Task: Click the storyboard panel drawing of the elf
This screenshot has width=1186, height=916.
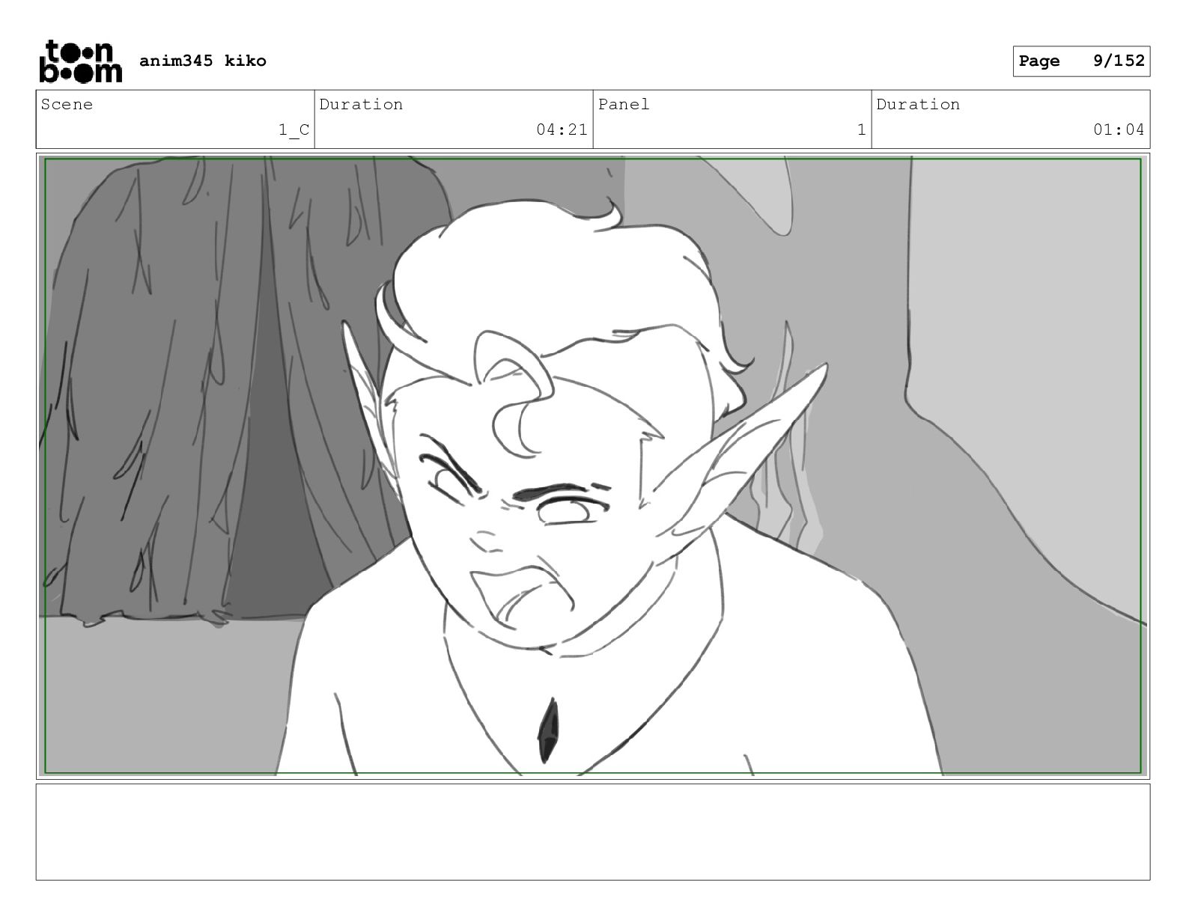Action: tap(593, 466)
